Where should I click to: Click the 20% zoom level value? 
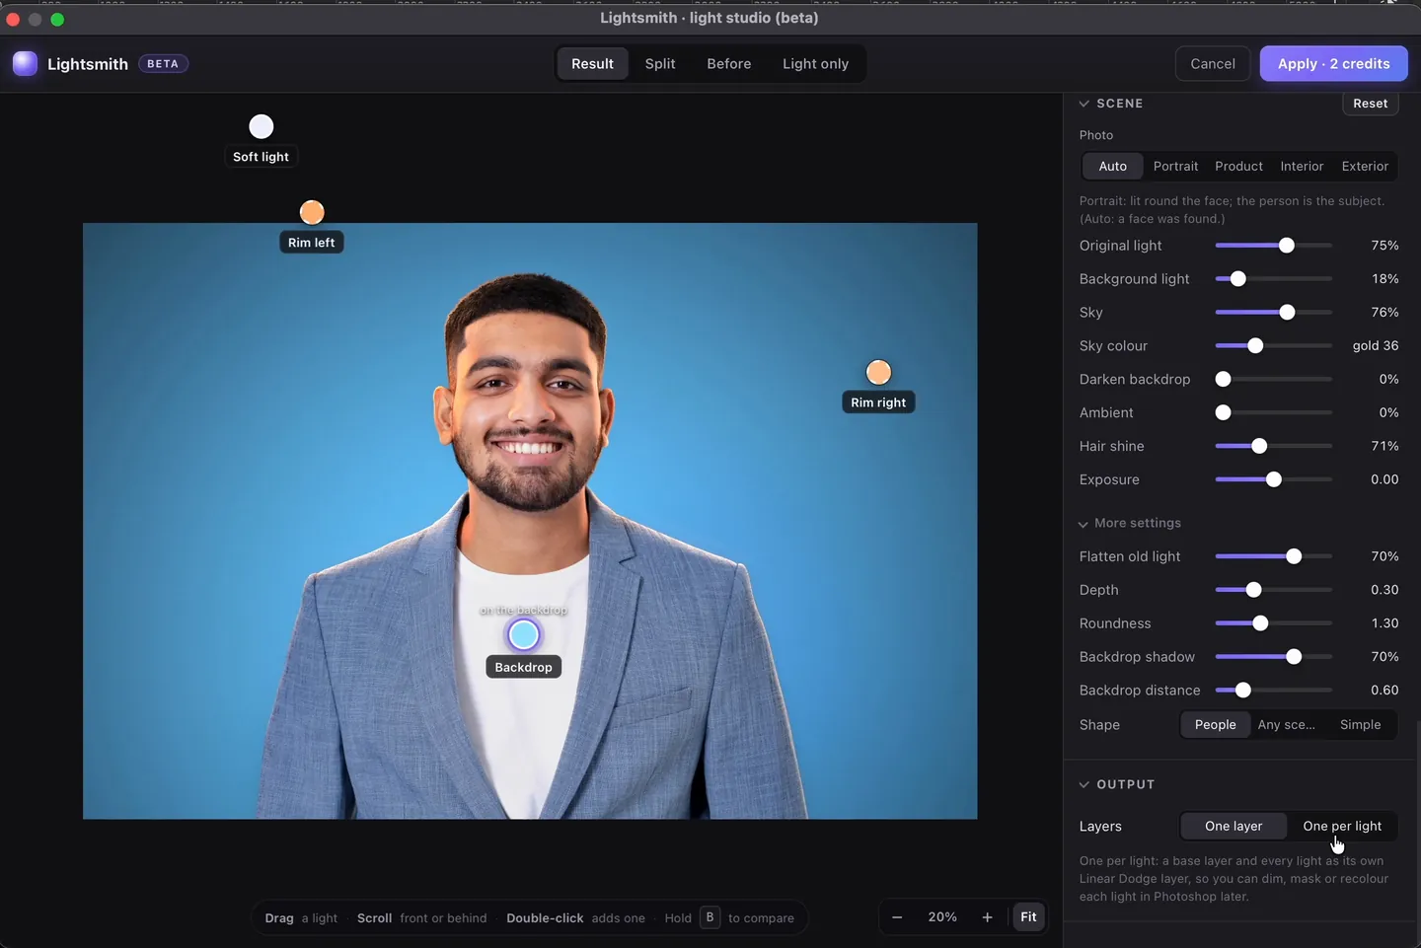pos(942,917)
